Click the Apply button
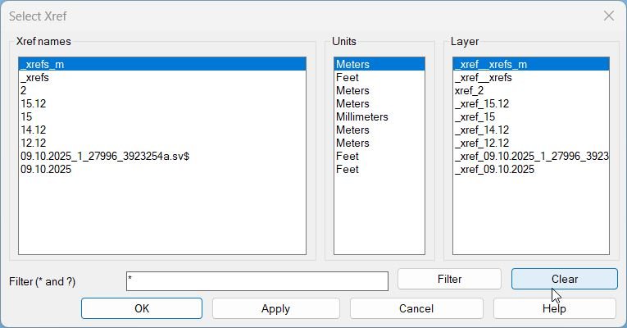This screenshot has height=328, width=627. point(275,308)
